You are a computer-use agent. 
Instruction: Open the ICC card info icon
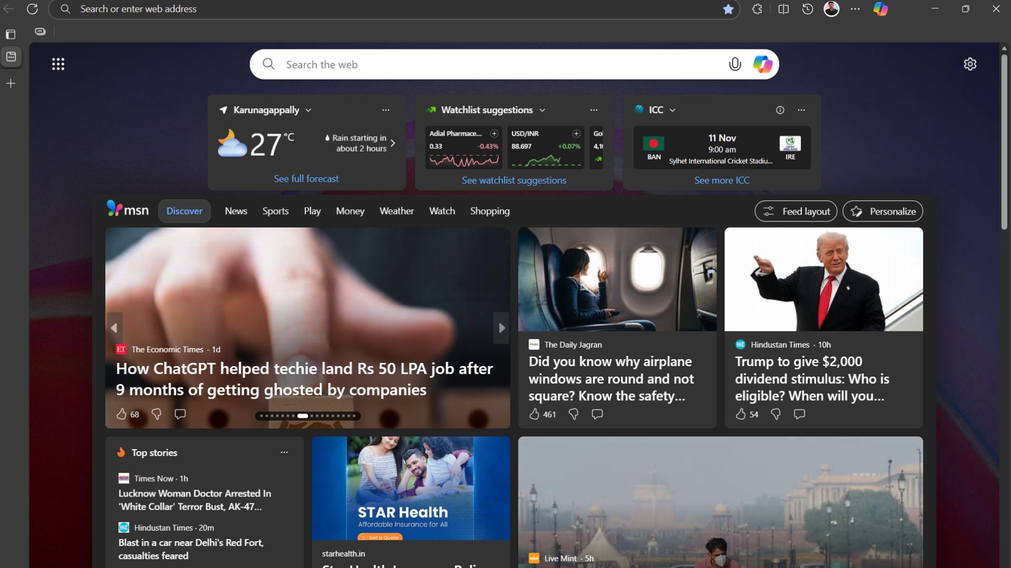[780, 110]
